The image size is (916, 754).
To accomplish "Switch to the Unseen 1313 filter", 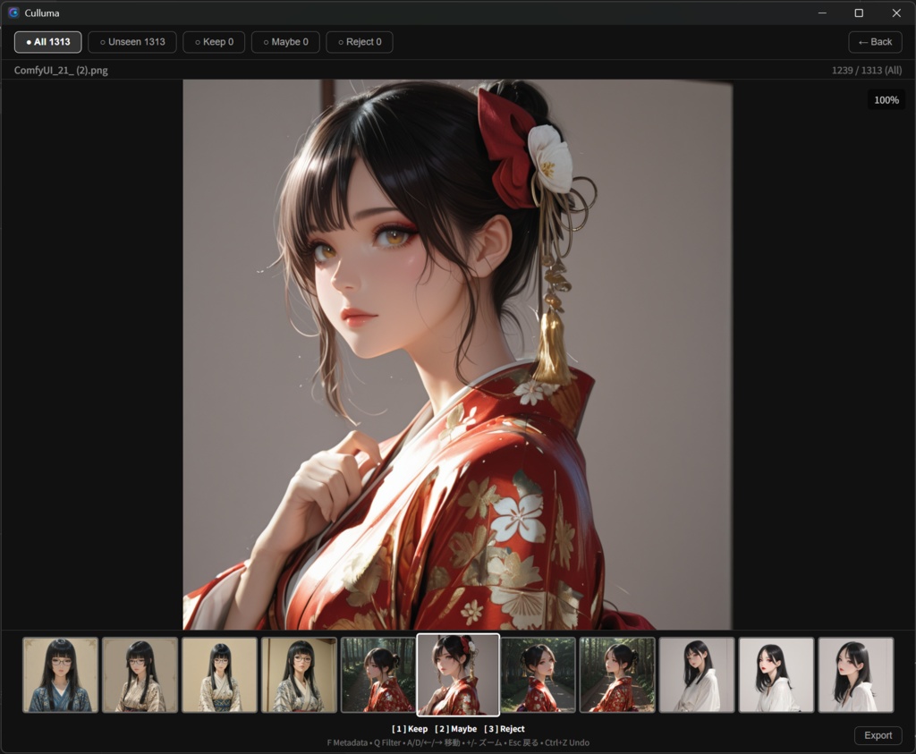I will click(132, 42).
